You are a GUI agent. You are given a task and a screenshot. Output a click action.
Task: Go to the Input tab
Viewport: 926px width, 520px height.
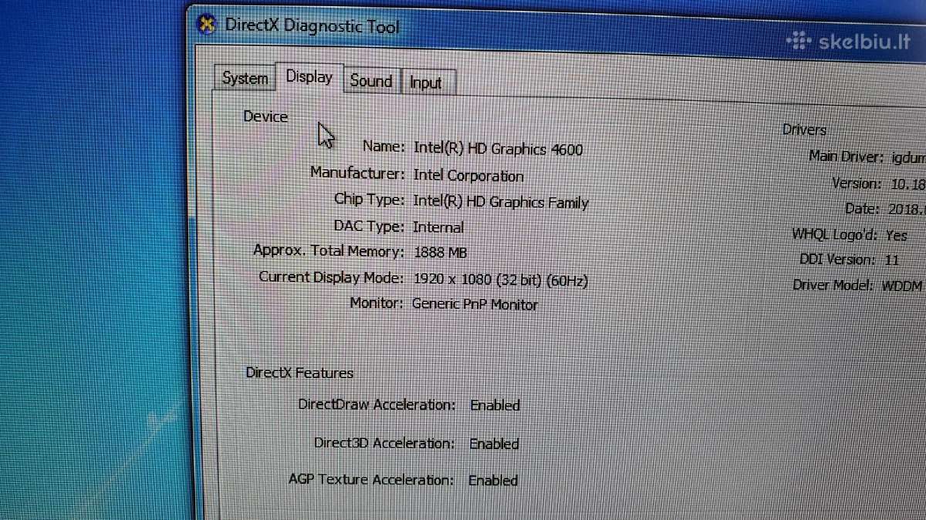coord(426,82)
